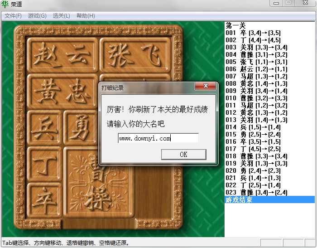Open the 选关(L) menu
The image size is (317, 248).
61,16
